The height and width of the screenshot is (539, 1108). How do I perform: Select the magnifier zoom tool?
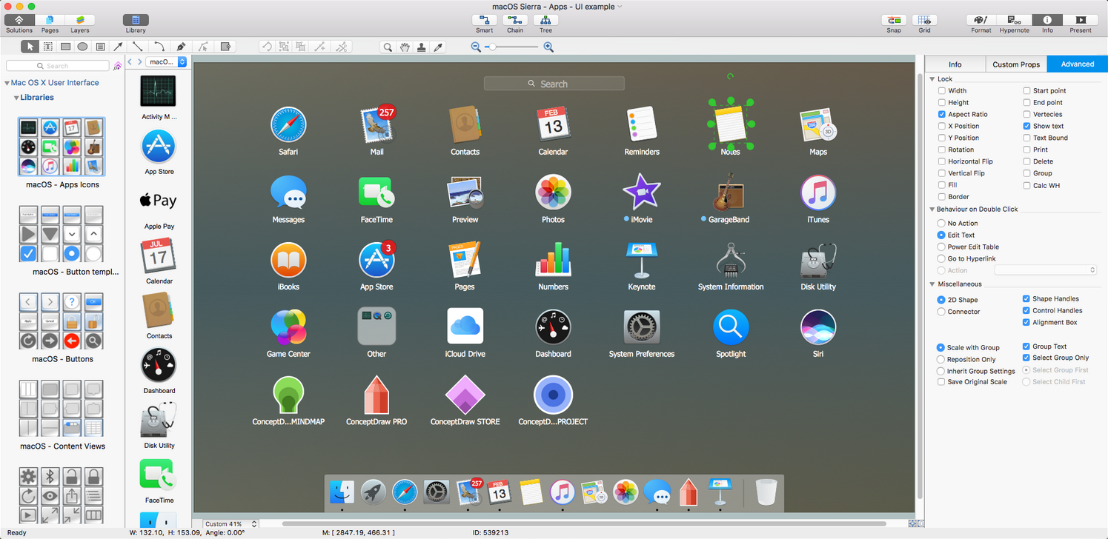388,47
